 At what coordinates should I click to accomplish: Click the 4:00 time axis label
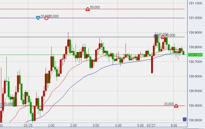[x=118, y=126]
